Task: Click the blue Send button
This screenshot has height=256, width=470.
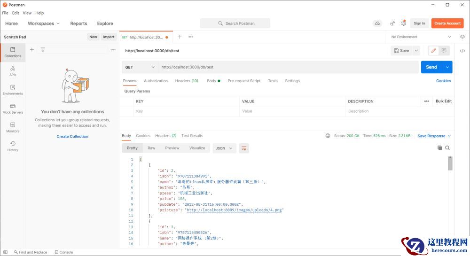Action: 431,67
